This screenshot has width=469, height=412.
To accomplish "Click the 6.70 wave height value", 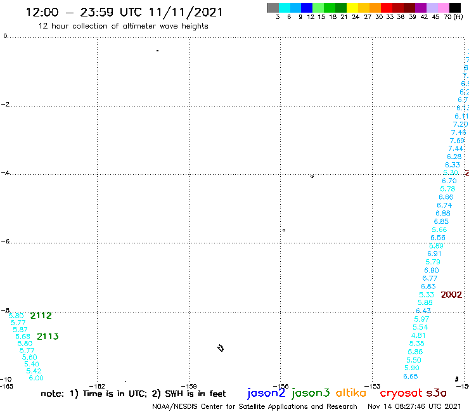I will click(449, 181).
